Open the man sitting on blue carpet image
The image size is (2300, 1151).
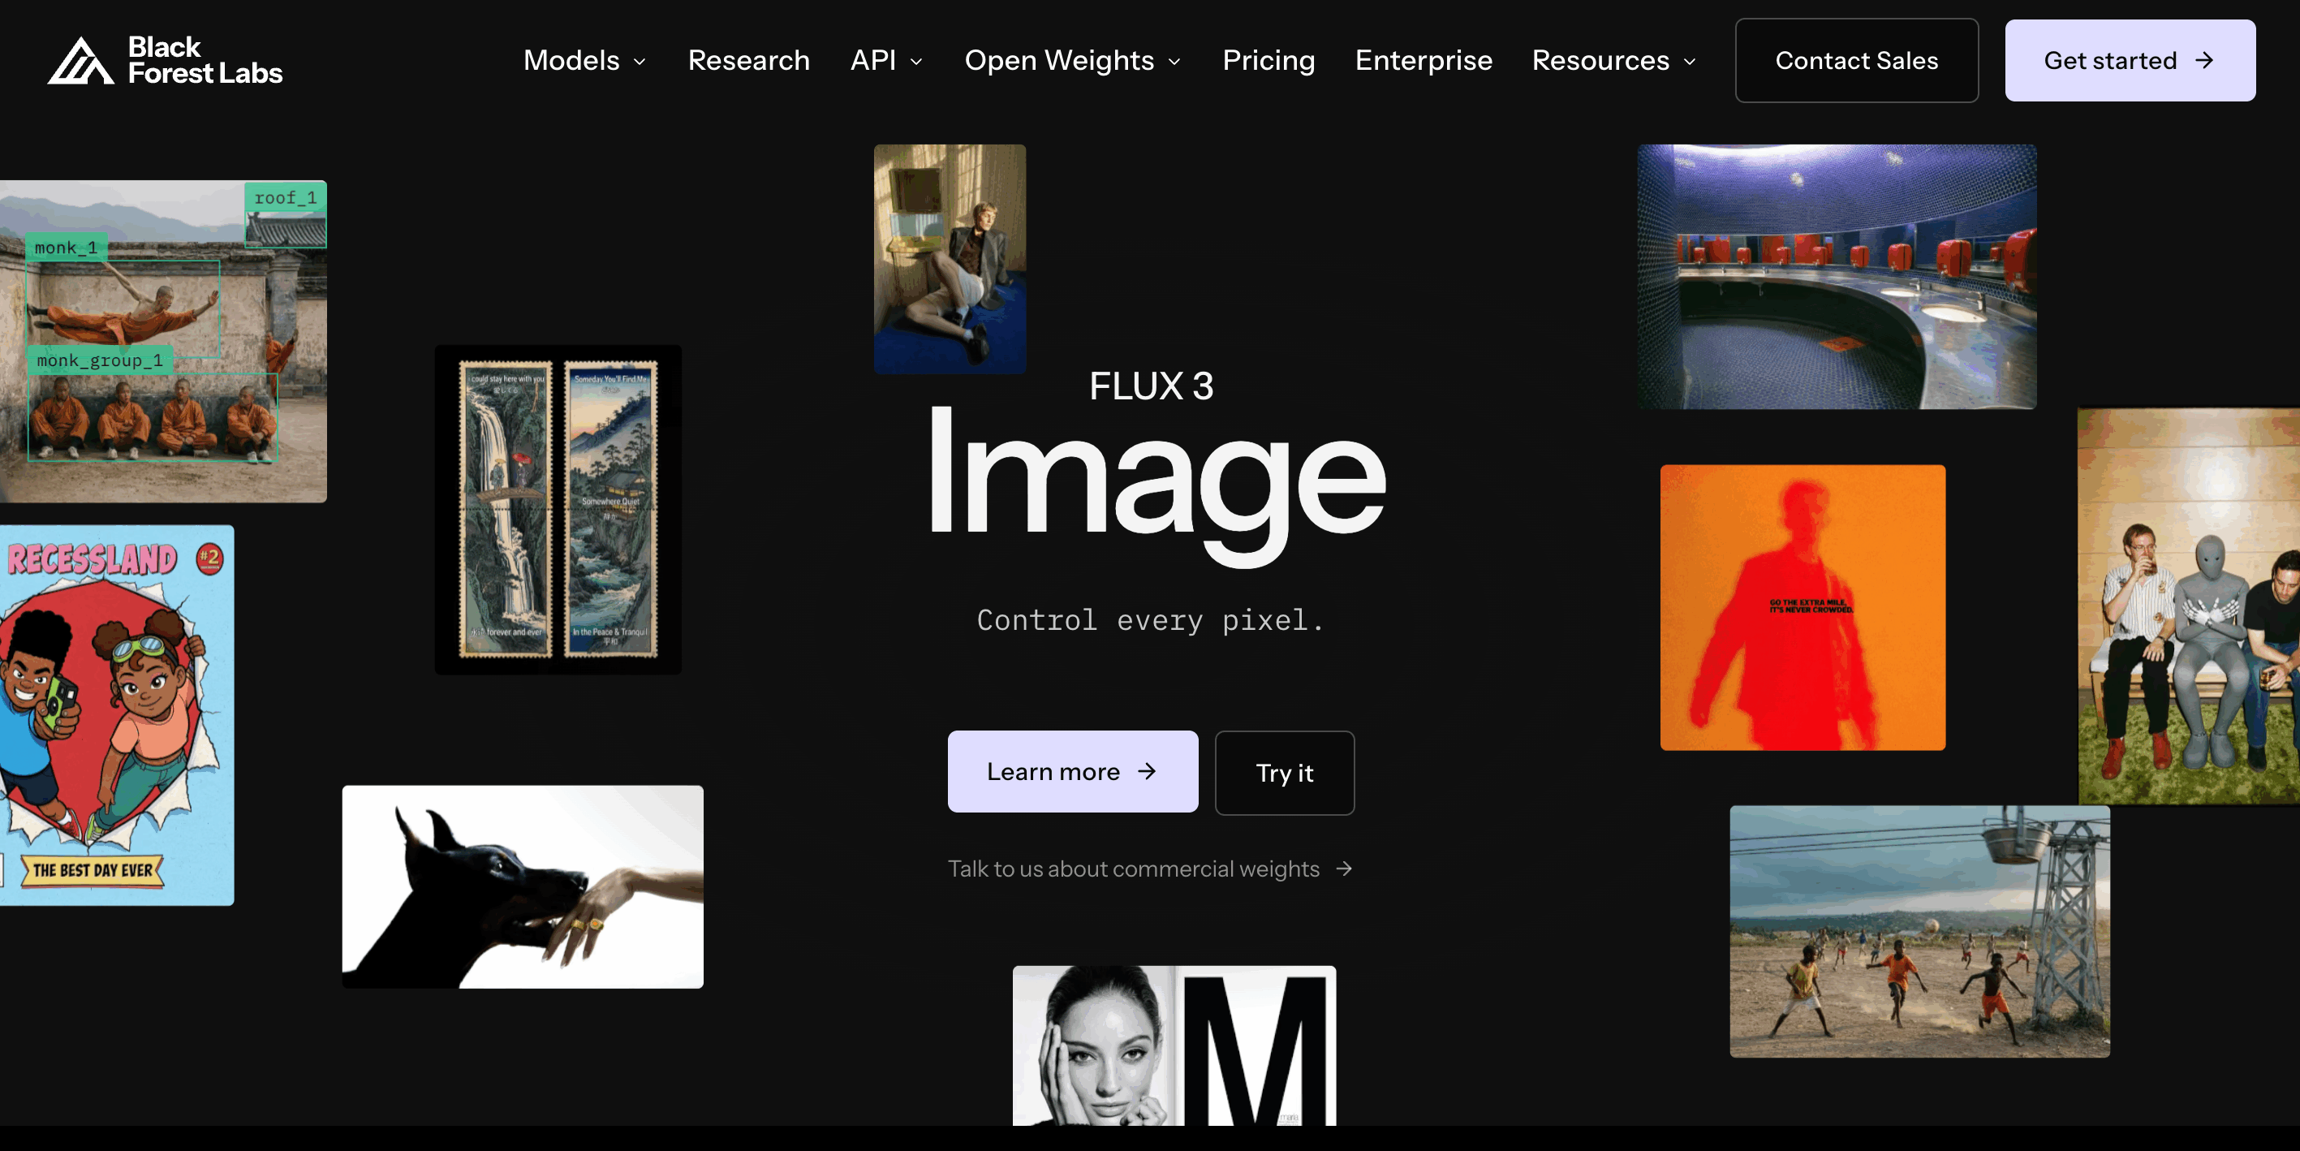[950, 259]
